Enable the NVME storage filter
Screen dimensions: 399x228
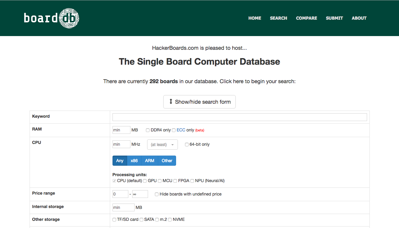170,219
